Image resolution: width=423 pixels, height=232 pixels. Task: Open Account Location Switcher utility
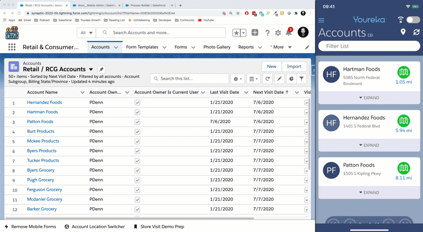pos(95,226)
